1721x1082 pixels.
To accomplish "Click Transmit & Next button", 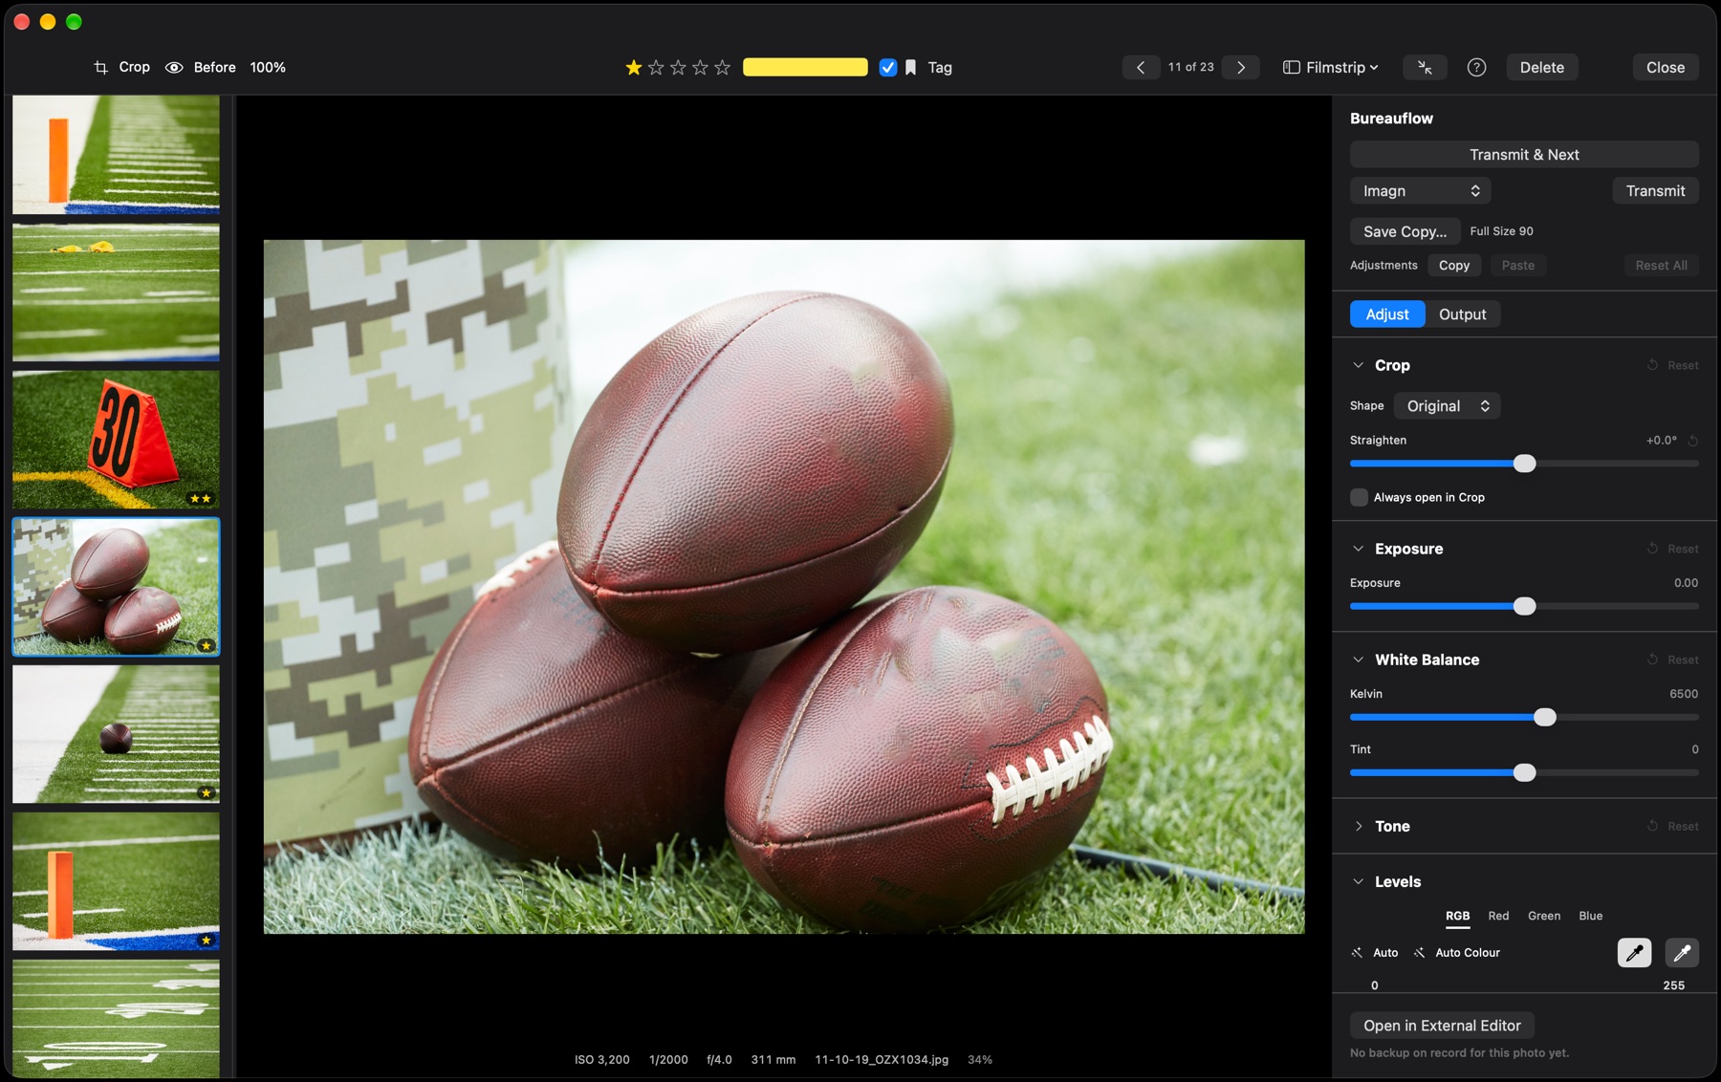I will 1524,154.
